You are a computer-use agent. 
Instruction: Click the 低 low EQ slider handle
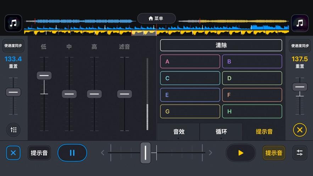(x=44, y=75)
